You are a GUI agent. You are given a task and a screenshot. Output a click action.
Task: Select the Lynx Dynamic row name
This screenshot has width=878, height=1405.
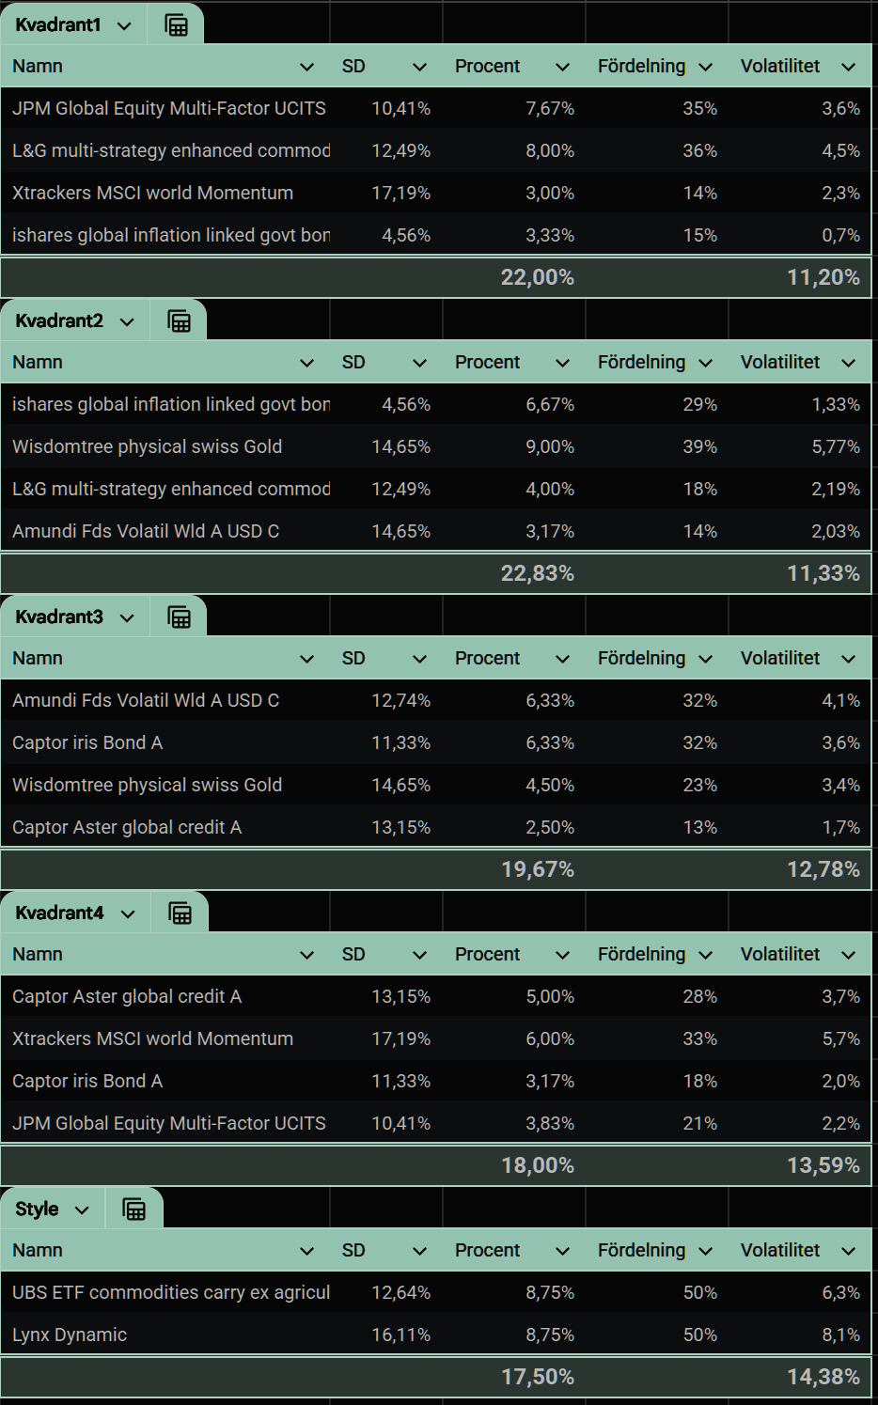point(70,1335)
